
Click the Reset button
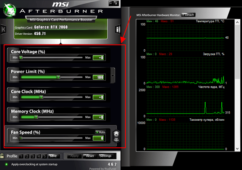(90, 156)
